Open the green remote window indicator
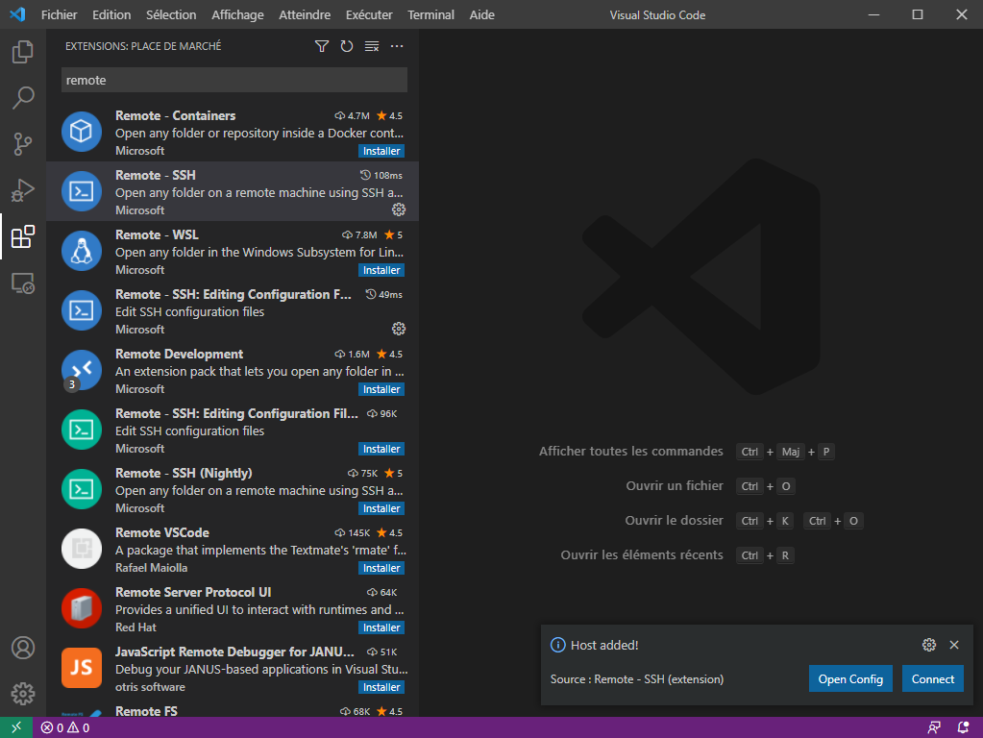This screenshot has height=738, width=983. (x=16, y=727)
